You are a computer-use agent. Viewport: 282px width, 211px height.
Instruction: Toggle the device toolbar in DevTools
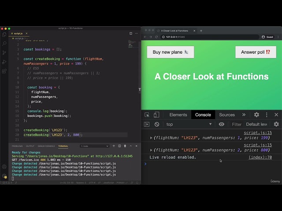pyautogui.click(x=156, y=115)
